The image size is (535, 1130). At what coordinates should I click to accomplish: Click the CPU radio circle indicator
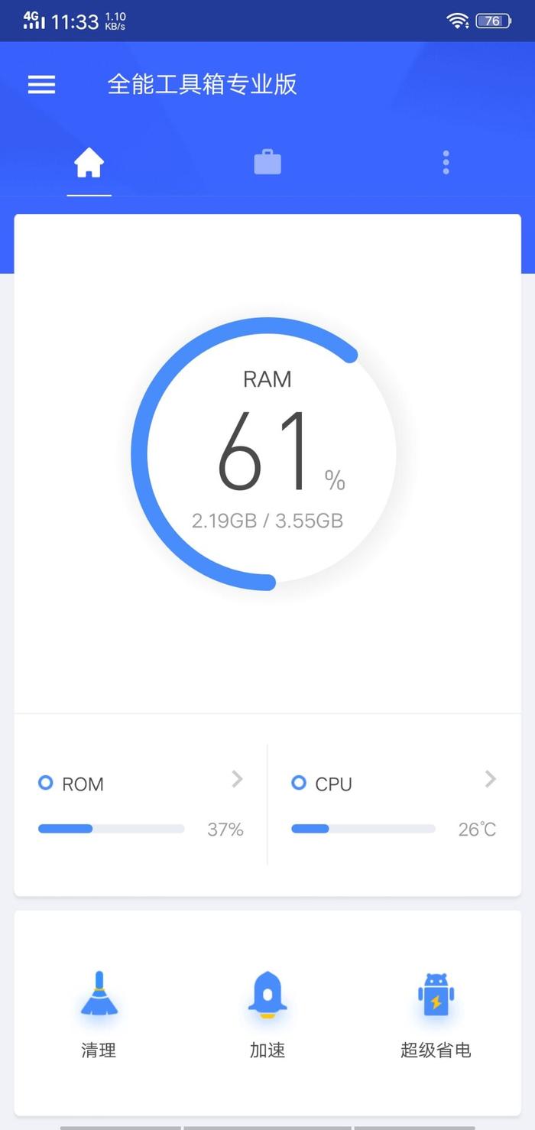pos(299,783)
